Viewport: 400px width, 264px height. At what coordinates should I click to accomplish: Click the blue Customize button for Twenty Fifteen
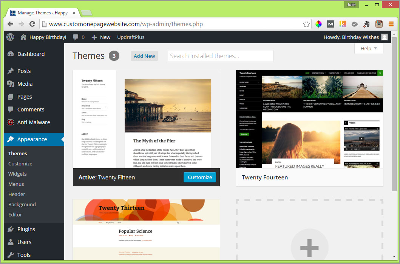click(x=200, y=177)
